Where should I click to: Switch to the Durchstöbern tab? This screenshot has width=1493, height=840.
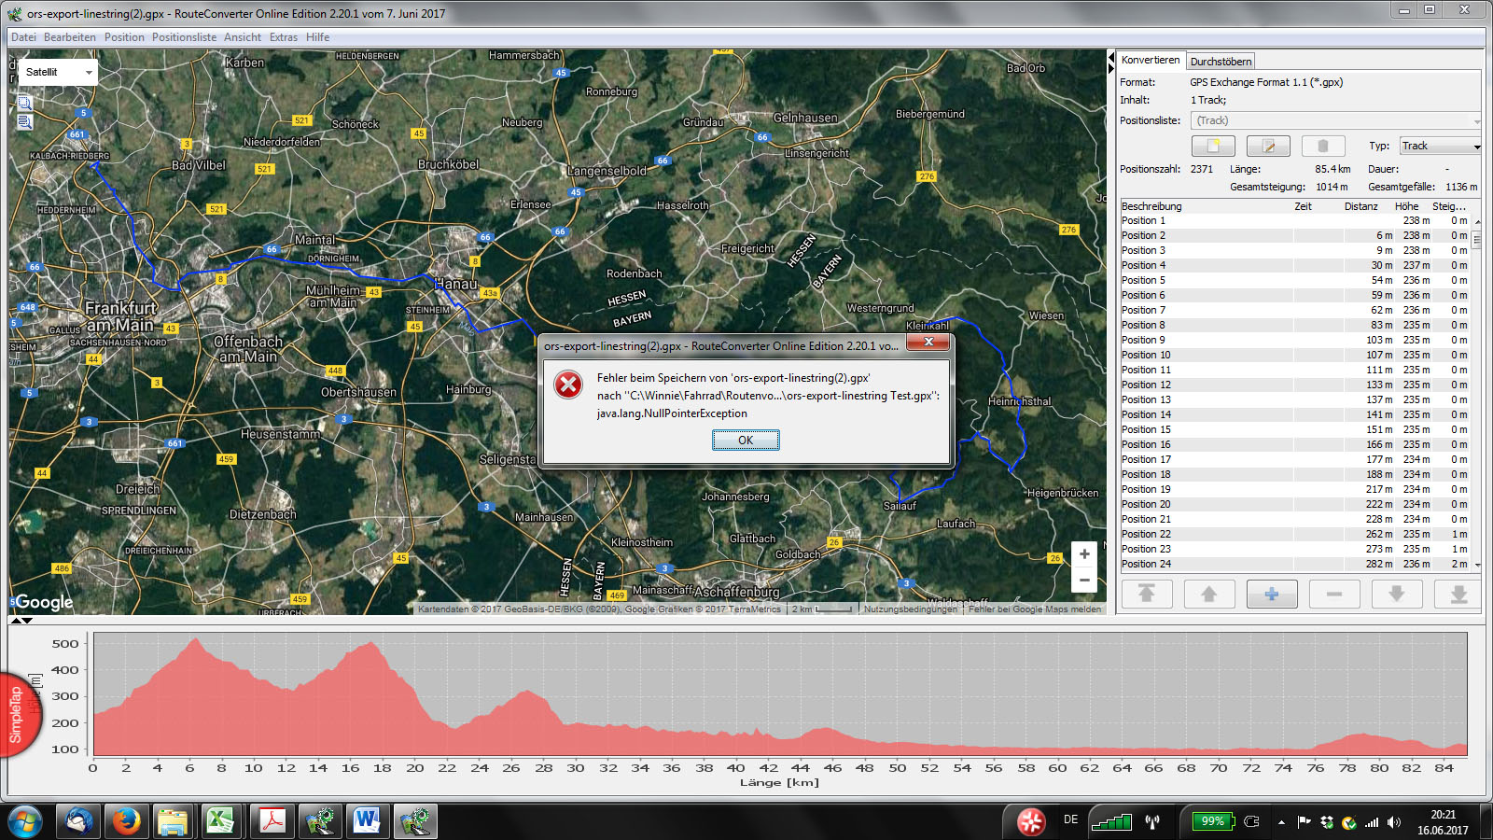coord(1221,62)
